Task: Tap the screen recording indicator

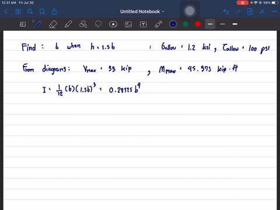Action: (243, 3)
